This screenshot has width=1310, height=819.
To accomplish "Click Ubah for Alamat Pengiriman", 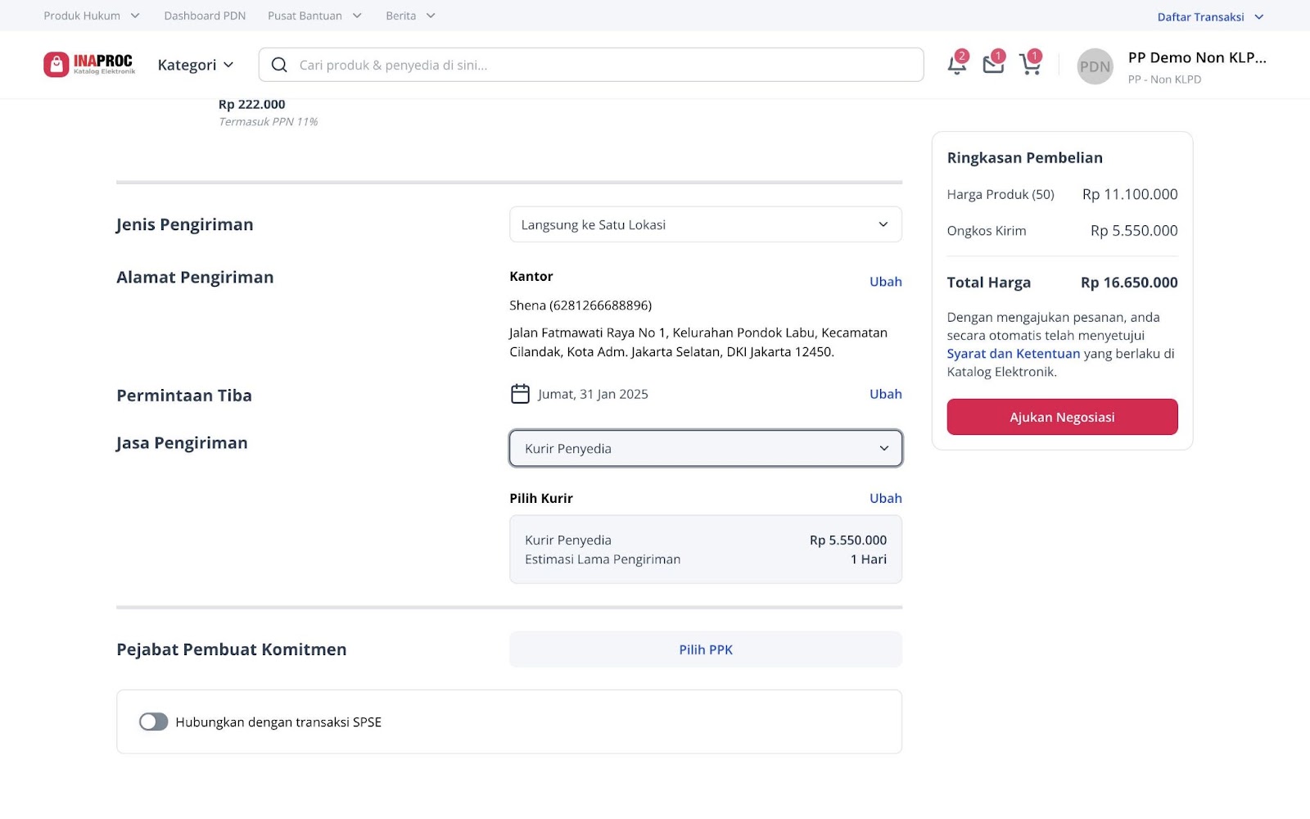I will tap(885, 282).
